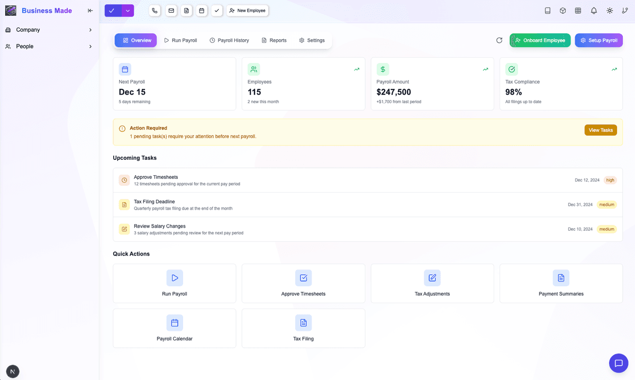Select the Approve Timesheets quick action card
This screenshot has width=635, height=380.
pyautogui.click(x=303, y=284)
